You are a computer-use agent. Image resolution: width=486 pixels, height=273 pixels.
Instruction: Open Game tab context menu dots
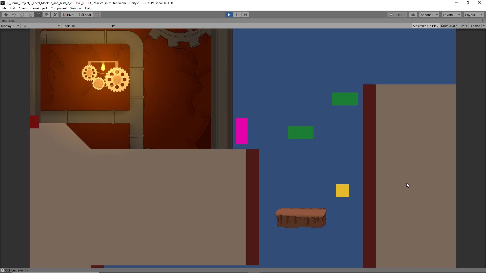click(x=482, y=21)
